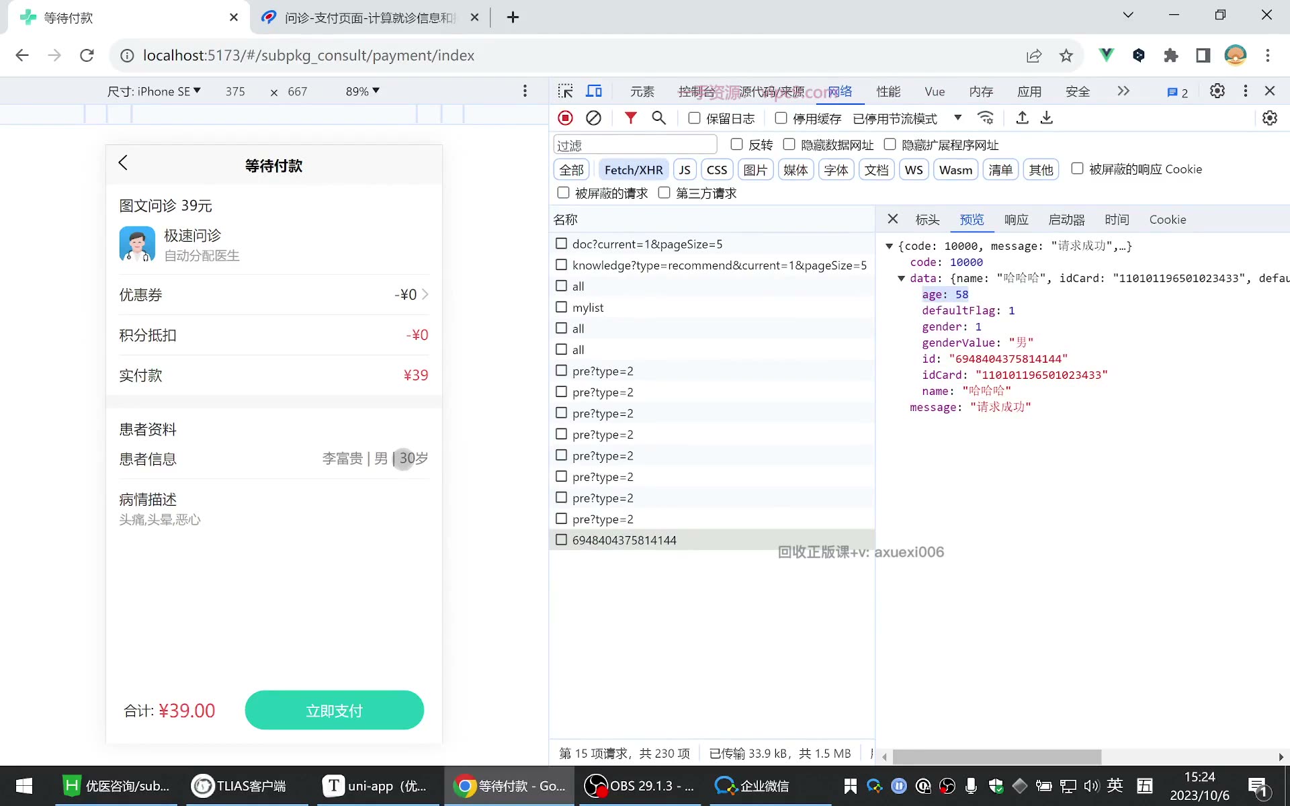Bookmark this page star icon
Image resolution: width=1290 pixels, height=806 pixels.
[x=1066, y=56]
